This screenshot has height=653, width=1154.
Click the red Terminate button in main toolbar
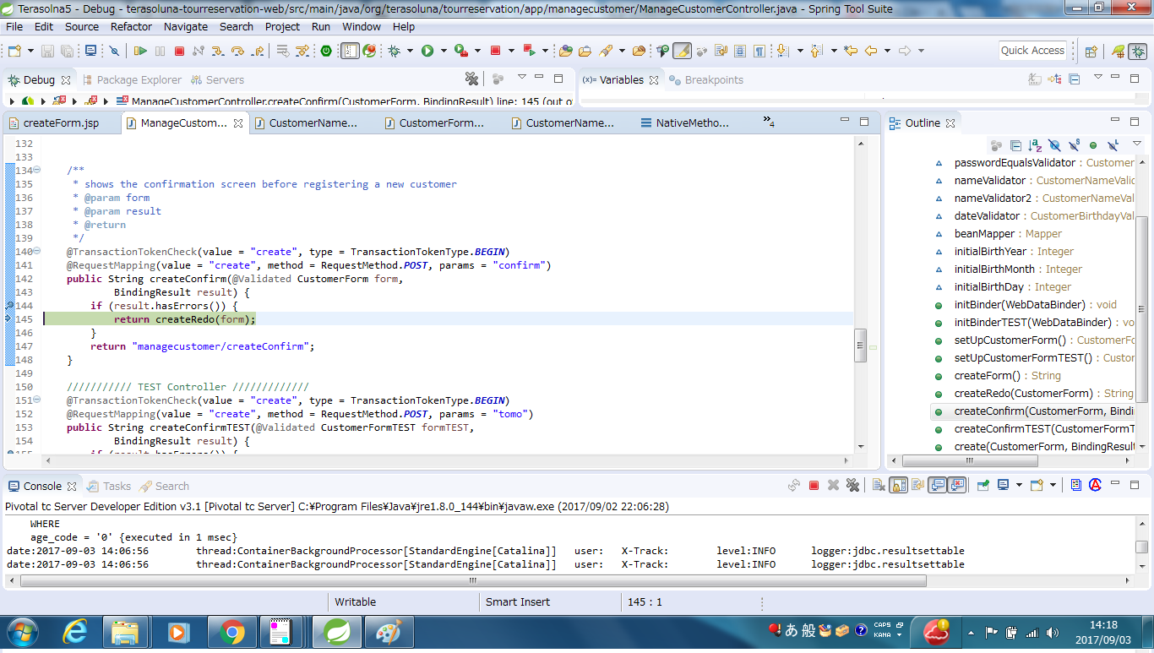point(179,51)
